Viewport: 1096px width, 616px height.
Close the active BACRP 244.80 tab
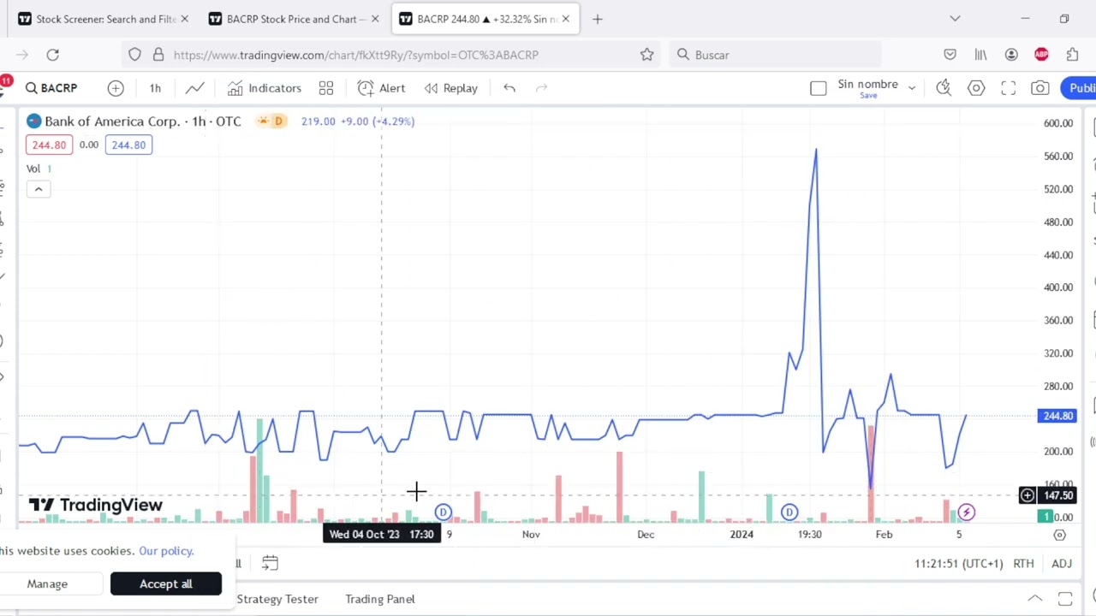click(565, 19)
